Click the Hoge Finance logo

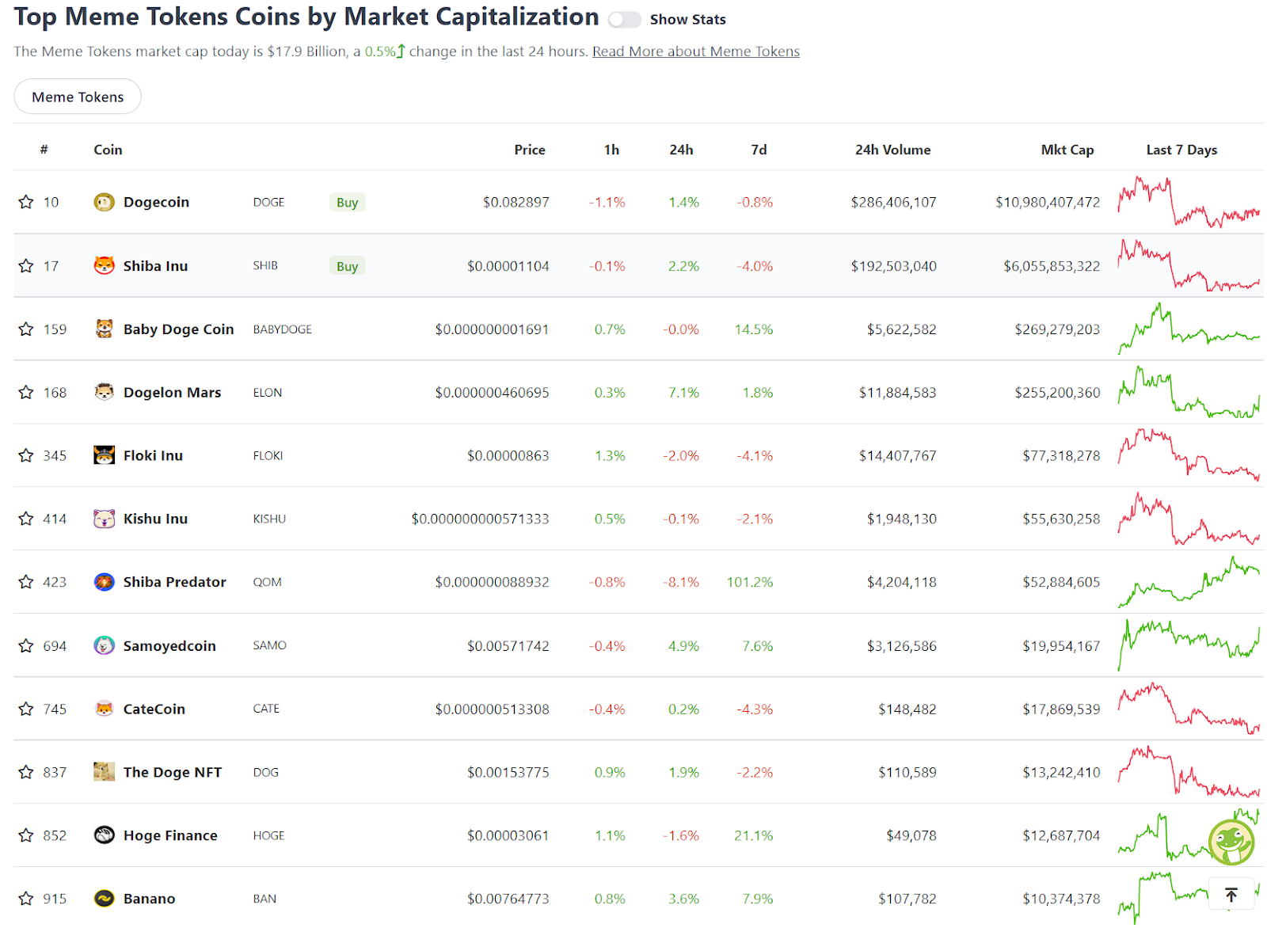104,835
